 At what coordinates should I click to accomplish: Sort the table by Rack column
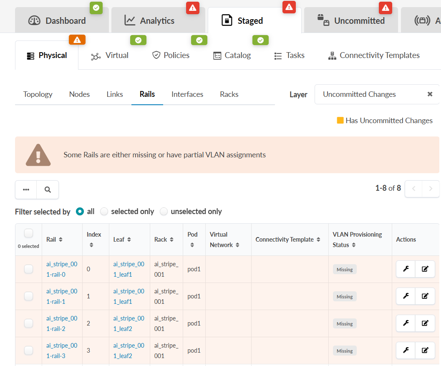pos(171,240)
